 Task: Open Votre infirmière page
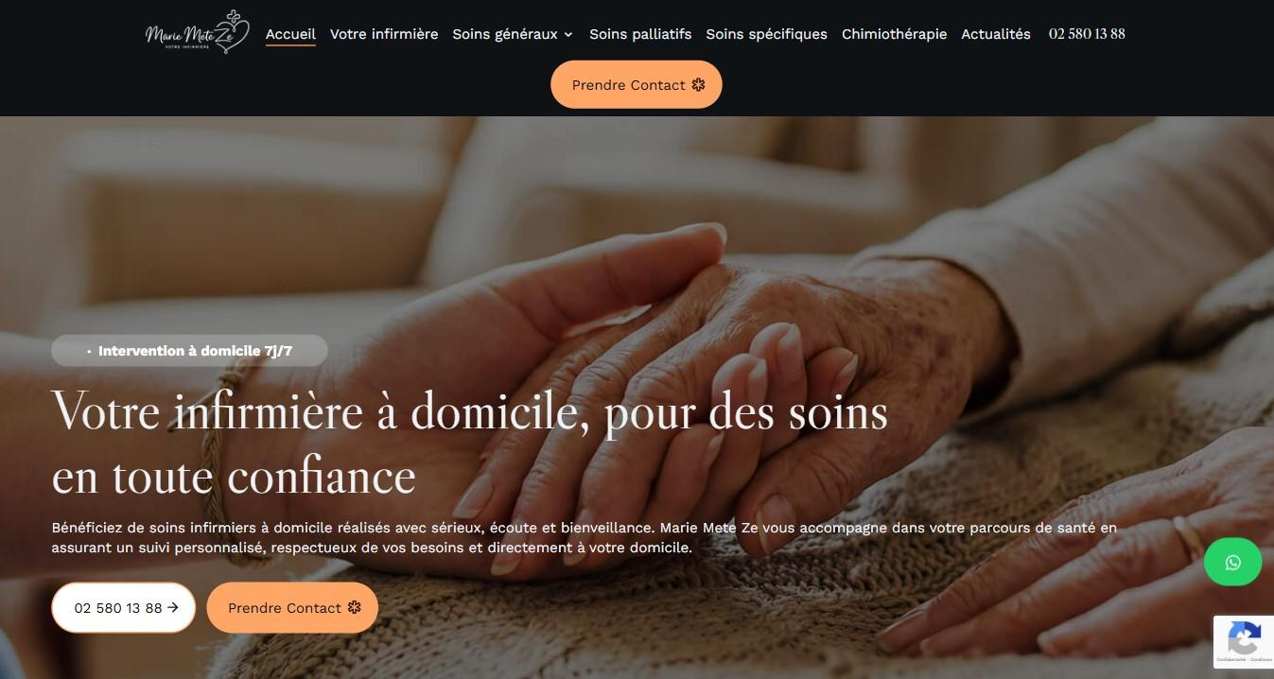pos(384,34)
